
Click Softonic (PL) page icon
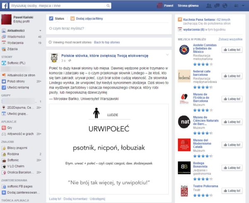pyautogui.click(x=4, y=63)
